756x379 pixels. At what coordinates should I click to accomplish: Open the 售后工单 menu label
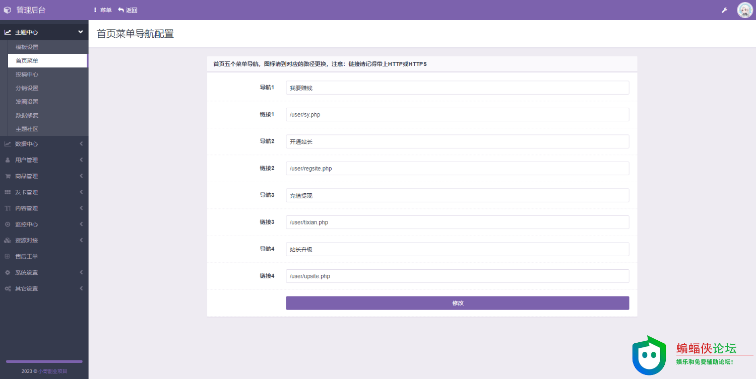(x=27, y=257)
